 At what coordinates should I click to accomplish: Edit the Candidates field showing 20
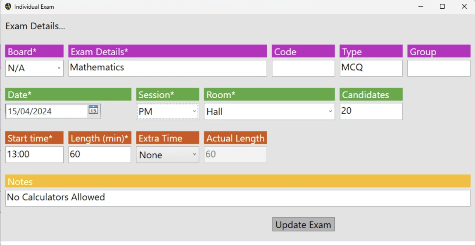pos(371,111)
